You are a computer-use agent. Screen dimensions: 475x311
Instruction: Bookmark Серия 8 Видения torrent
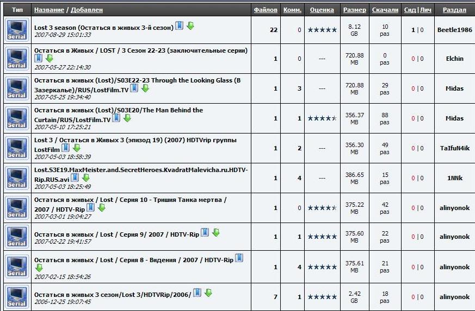tap(239, 258)
